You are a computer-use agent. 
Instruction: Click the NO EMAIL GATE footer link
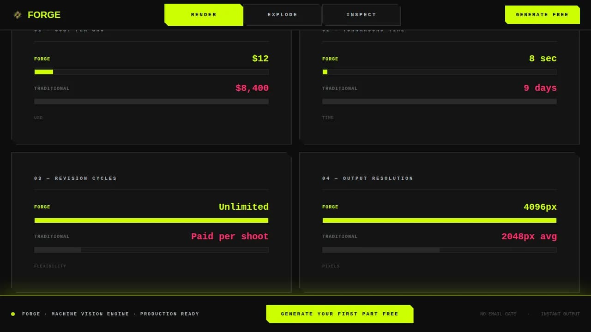498,314
